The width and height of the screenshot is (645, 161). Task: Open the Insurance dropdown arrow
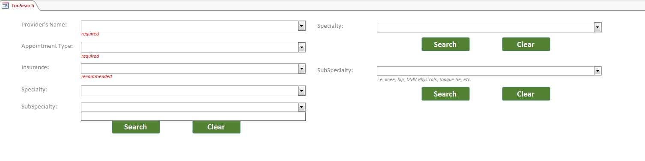(302, 69)
